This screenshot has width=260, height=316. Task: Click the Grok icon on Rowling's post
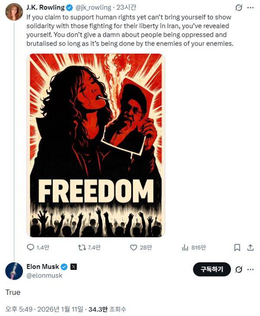238,8
